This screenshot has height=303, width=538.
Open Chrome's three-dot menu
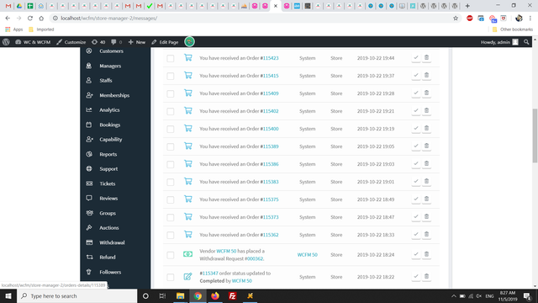(x=530, y=19)
